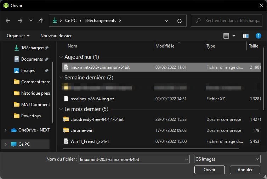Change the view layout icon
The image size is (267, 179).
click(x=226, y=36)
